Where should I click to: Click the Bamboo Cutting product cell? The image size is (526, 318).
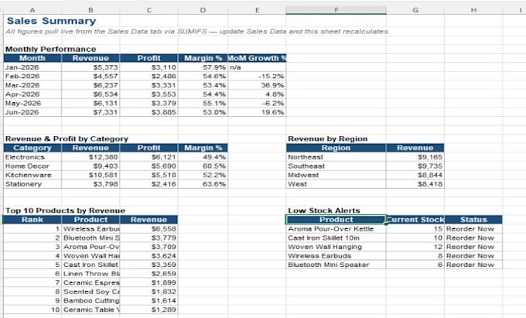tap(91, 300)
